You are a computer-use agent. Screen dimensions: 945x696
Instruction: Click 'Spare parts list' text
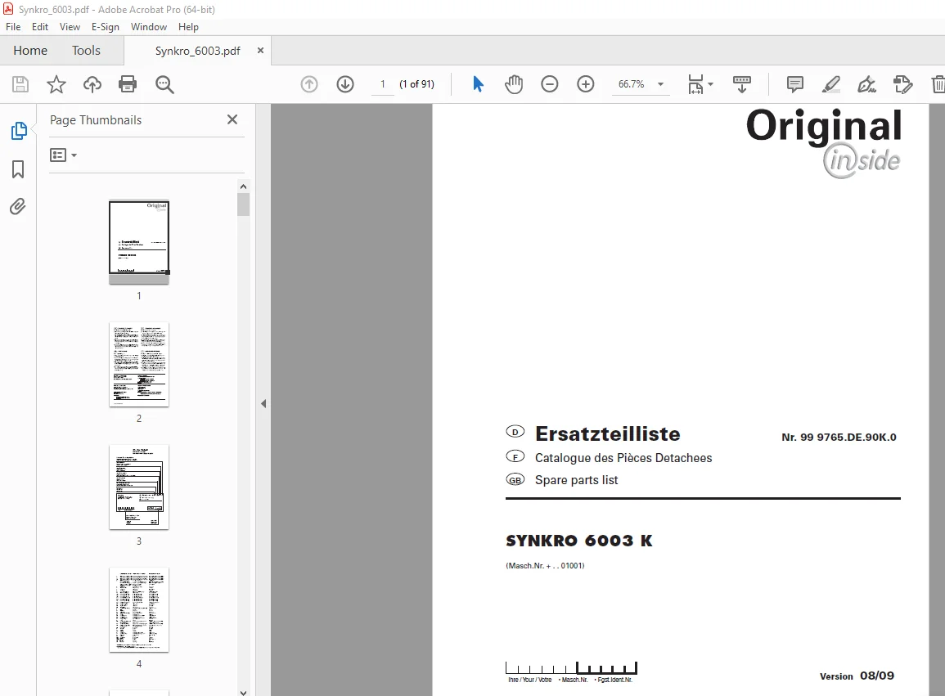pos(576,480)
